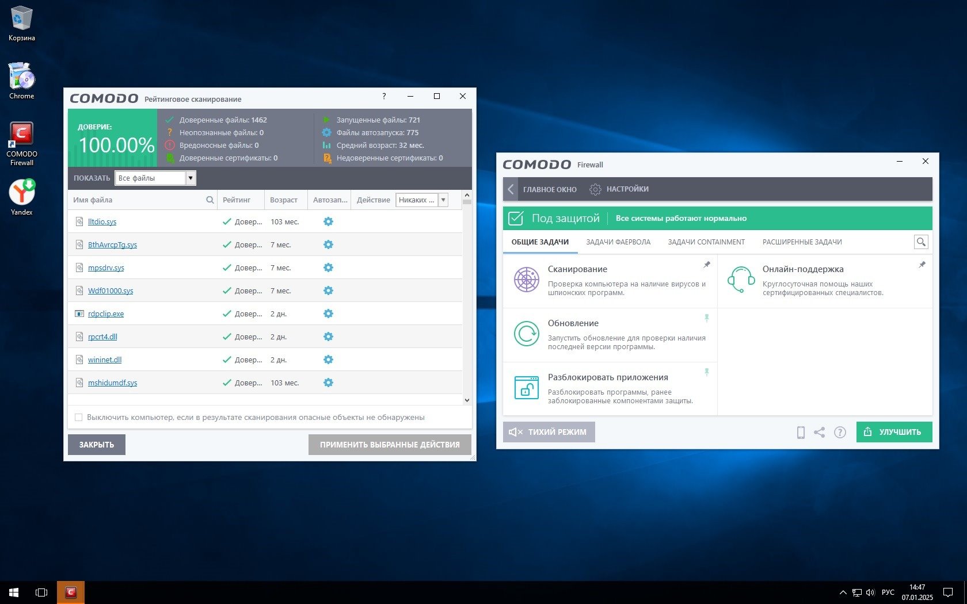
Task: Toggle the pin for the Scanning task
Action: (x=707, y=265)
